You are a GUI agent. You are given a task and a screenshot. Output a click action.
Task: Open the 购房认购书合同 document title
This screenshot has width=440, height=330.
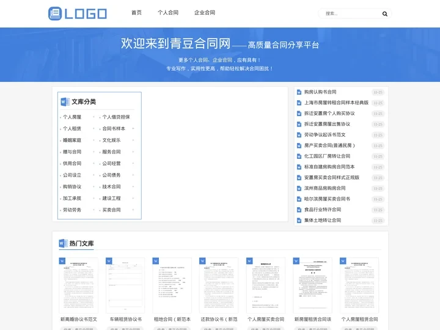320,92
